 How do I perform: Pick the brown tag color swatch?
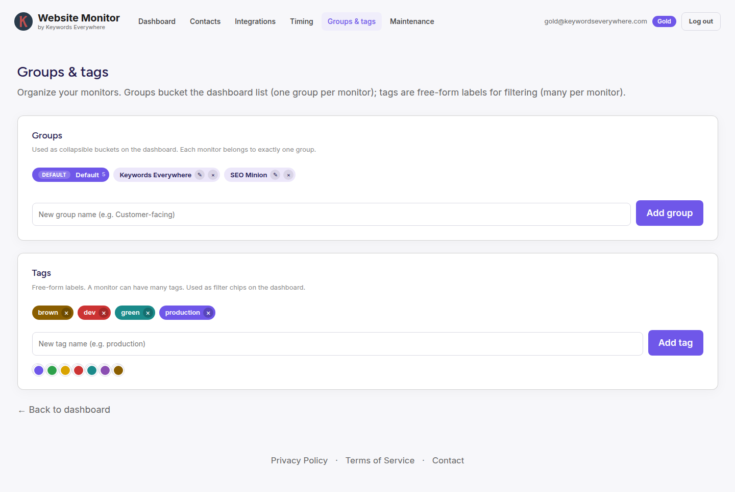coord(118,370)
